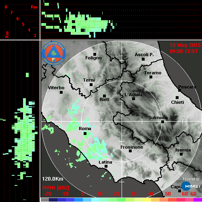Click the Pescara city marker square
Viewport: 202px width, 202px height.
click(x=179, y=90)
